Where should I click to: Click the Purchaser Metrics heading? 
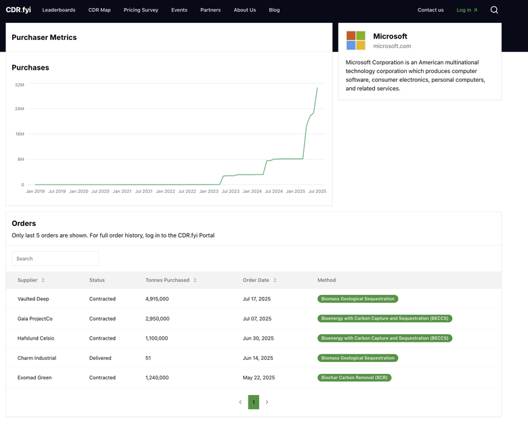[x=44, y=37]
